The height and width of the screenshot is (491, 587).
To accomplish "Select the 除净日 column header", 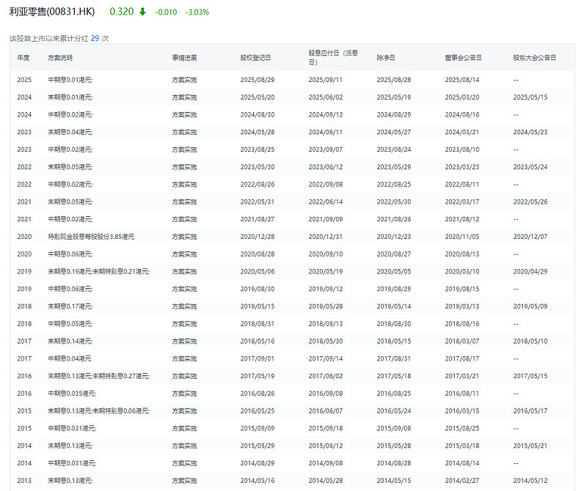I will (386, 57).
